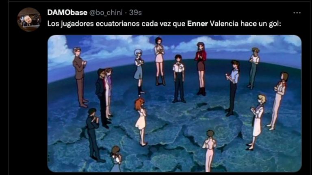Click the orange-haired girl in yellow dress
Image resolution: width=312 pixels, height=175 pixels.
coord(141,122)
